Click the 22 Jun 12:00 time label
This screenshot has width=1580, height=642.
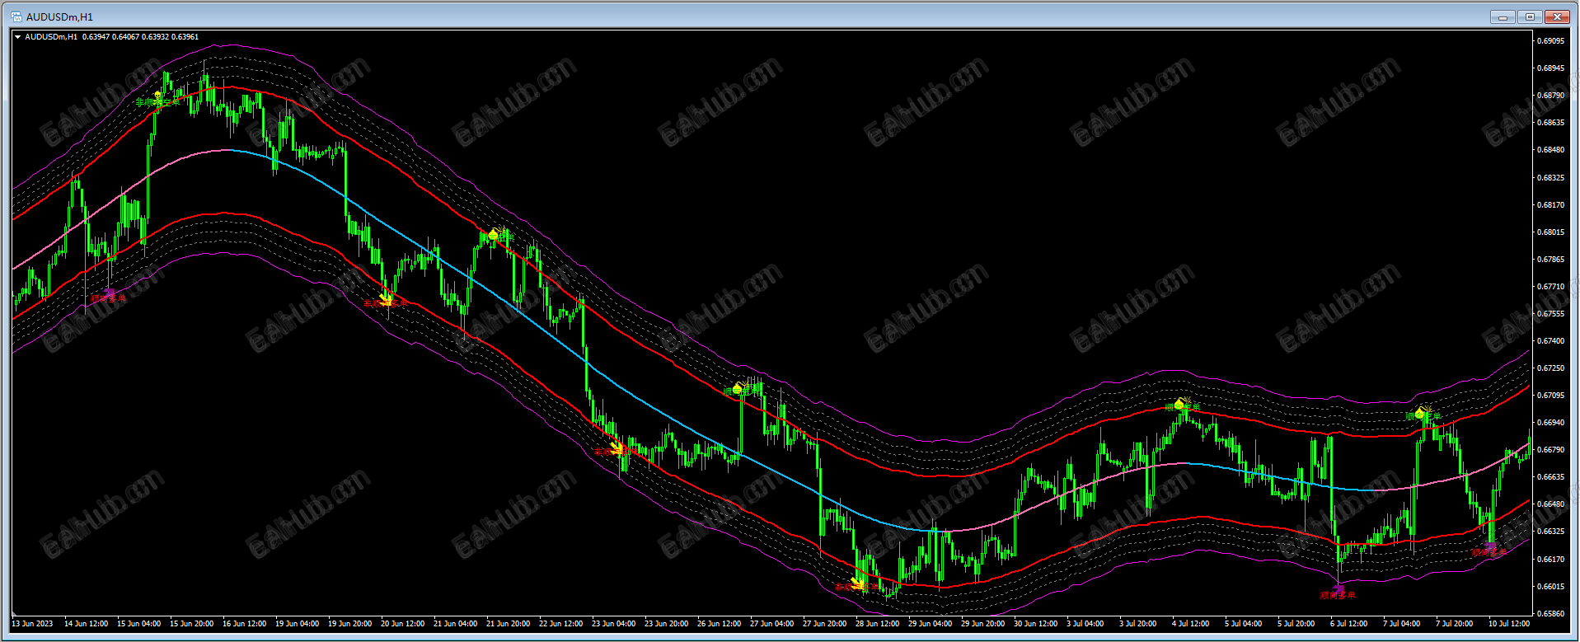tap(560, 624)
